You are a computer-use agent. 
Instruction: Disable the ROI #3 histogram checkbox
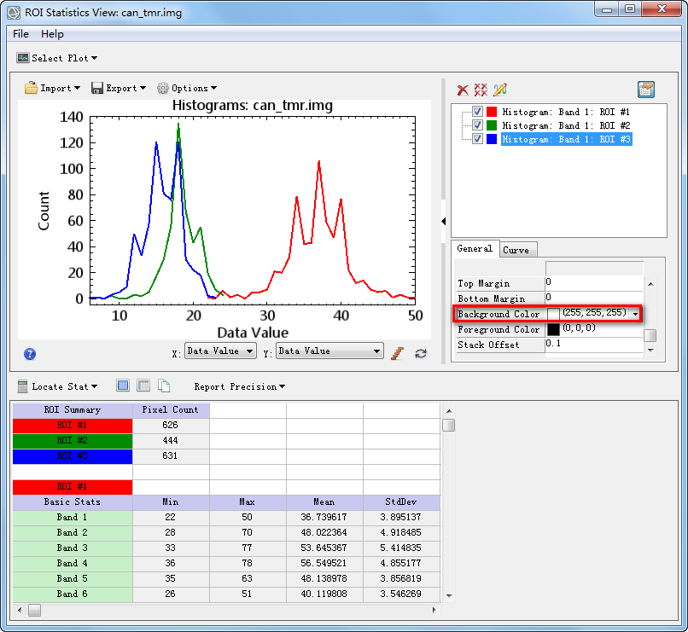click(x=477, y=139)
